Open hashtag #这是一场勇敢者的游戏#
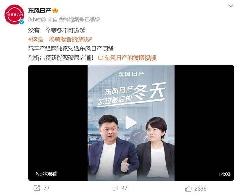 pyautogui.click(x=60, y=39)
